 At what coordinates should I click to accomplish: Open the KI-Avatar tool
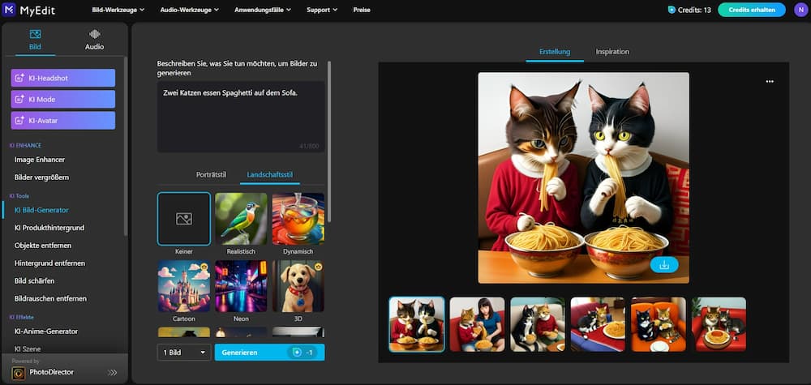pyautogui.click(x=63, y=121)
